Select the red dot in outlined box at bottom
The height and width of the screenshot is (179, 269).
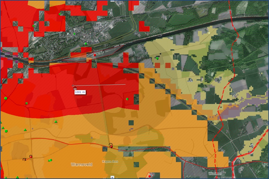point(150,176)
